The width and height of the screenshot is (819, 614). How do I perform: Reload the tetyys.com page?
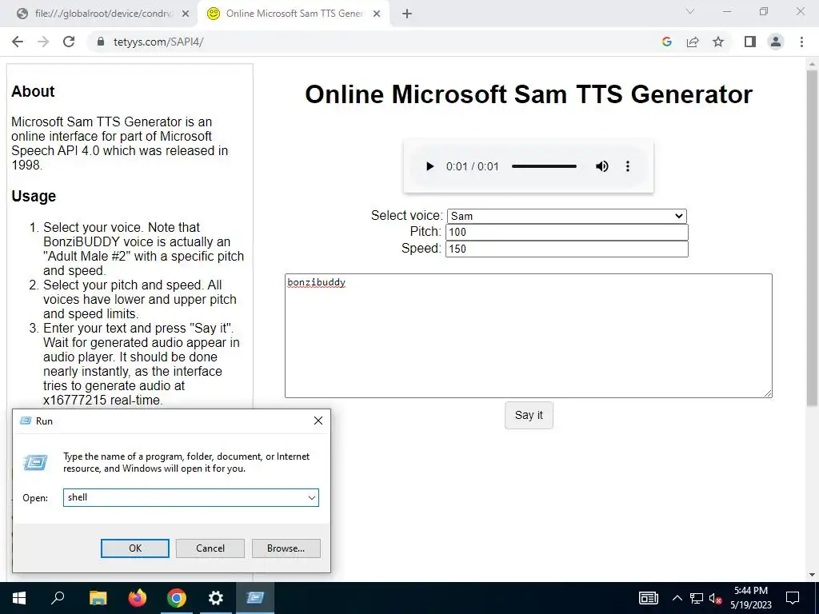(x=69, y=42)
